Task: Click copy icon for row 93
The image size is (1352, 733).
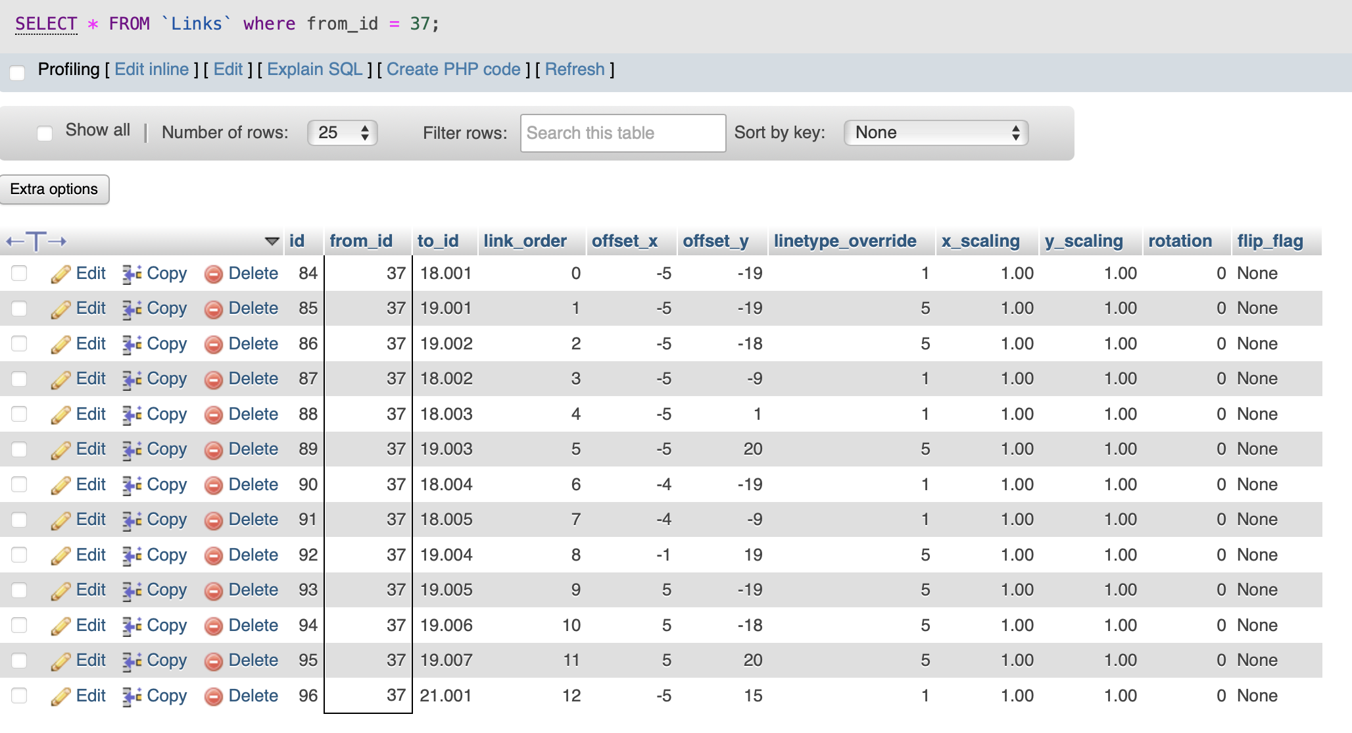Action: point(132,591)
